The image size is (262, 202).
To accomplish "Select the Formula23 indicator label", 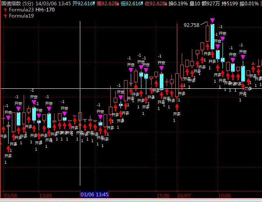I will pyautogui.click(x=21, y=10).
